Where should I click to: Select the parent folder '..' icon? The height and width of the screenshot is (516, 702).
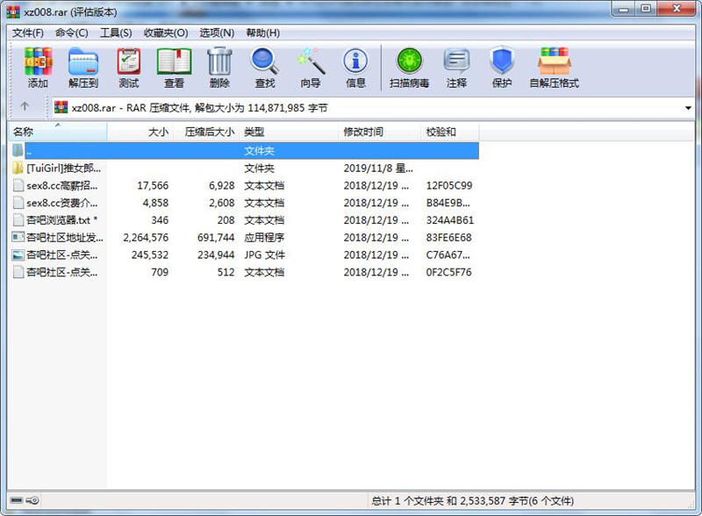[x=18, y=151]
